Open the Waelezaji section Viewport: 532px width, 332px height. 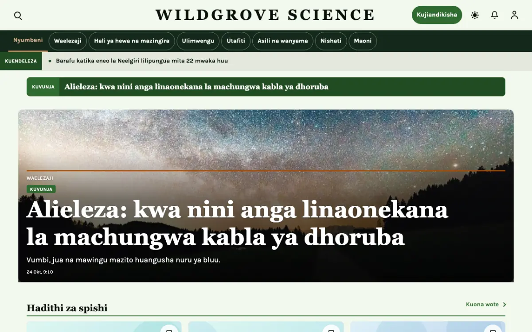tap(68, 41)
